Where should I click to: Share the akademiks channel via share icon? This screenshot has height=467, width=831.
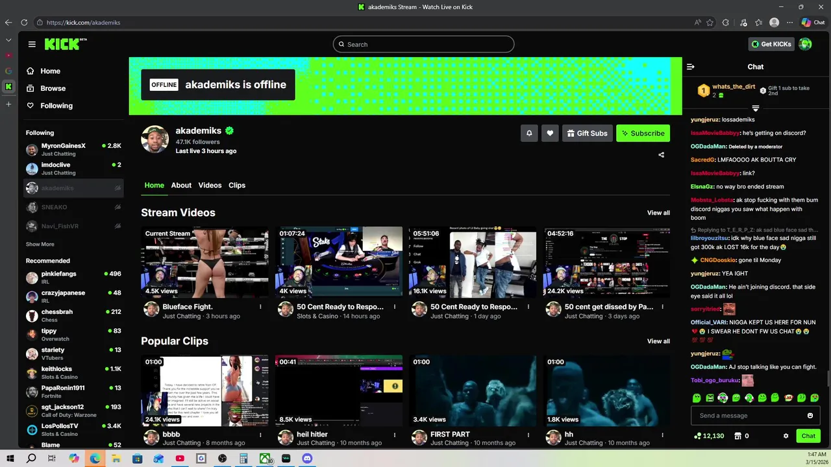(x=661, y=155)
